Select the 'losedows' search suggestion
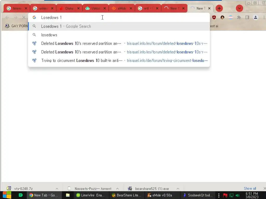The height and width of the screenshot is (199, 266). click(x=119, y=35)
